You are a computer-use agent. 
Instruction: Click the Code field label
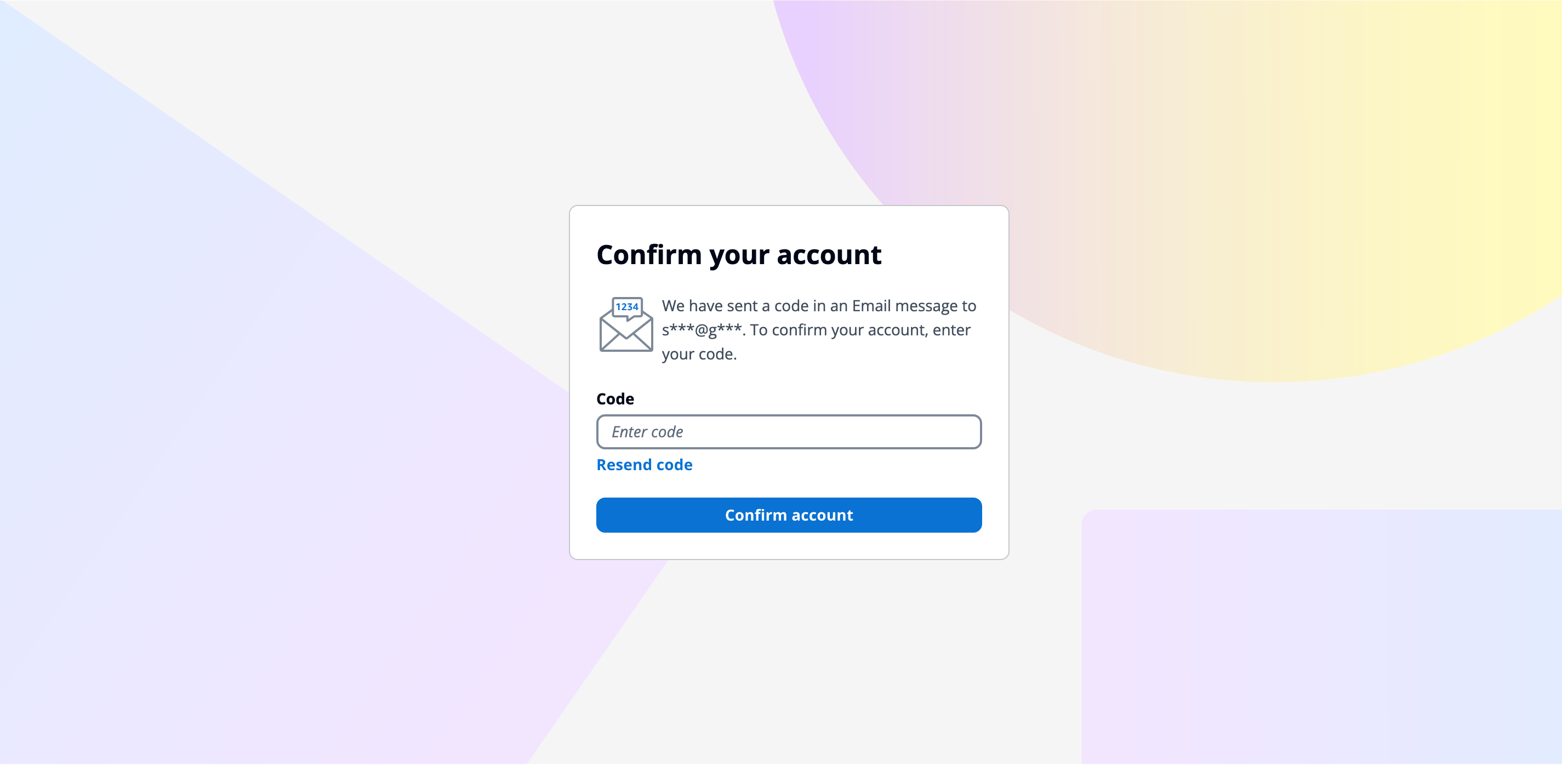[615, 399]
